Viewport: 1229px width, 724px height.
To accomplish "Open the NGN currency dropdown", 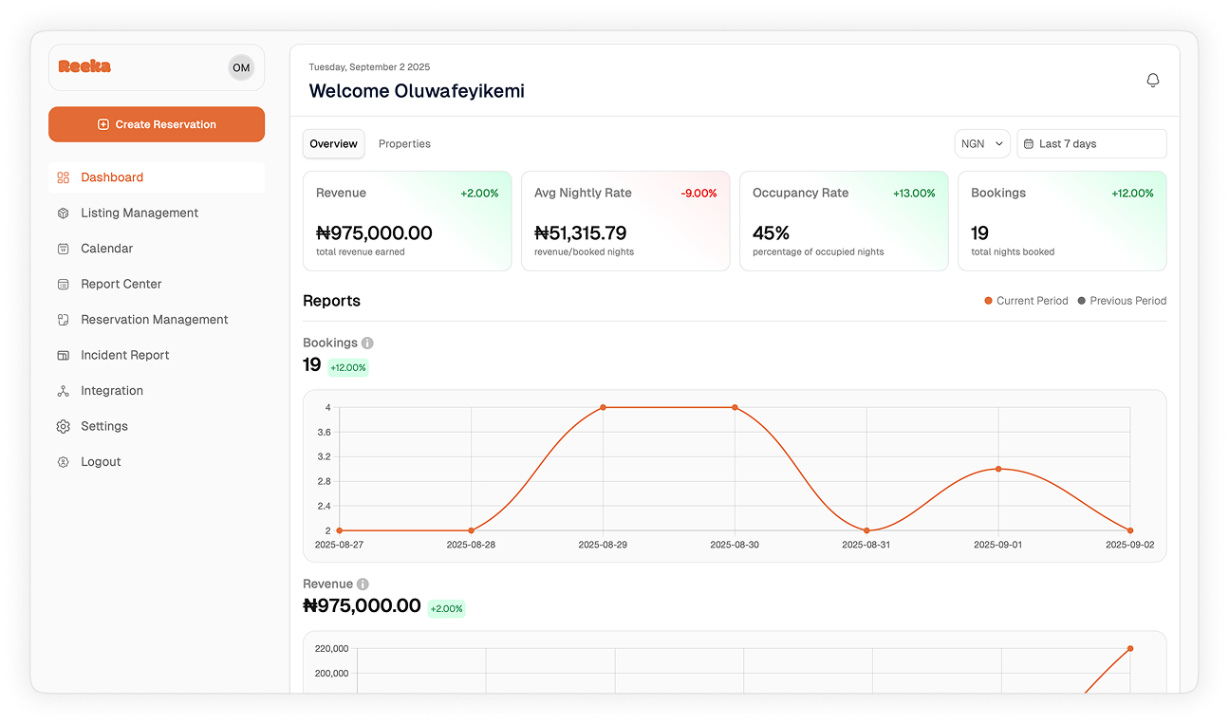I will [x=982, y=143].
